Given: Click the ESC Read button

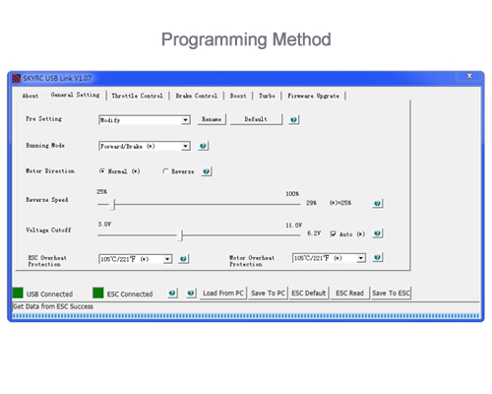Looking at the screenshot, I should [349, 293].
